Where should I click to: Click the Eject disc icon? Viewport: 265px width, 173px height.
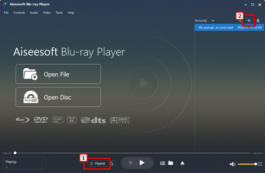183,163
